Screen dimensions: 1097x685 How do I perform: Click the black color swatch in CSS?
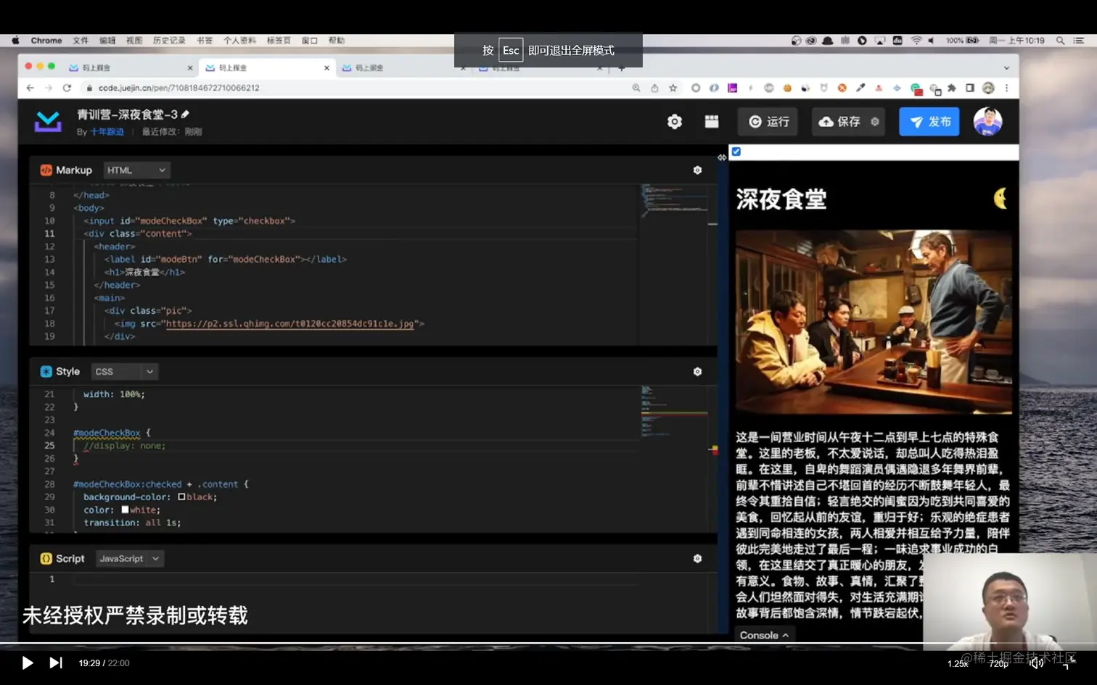pos(181,497)
